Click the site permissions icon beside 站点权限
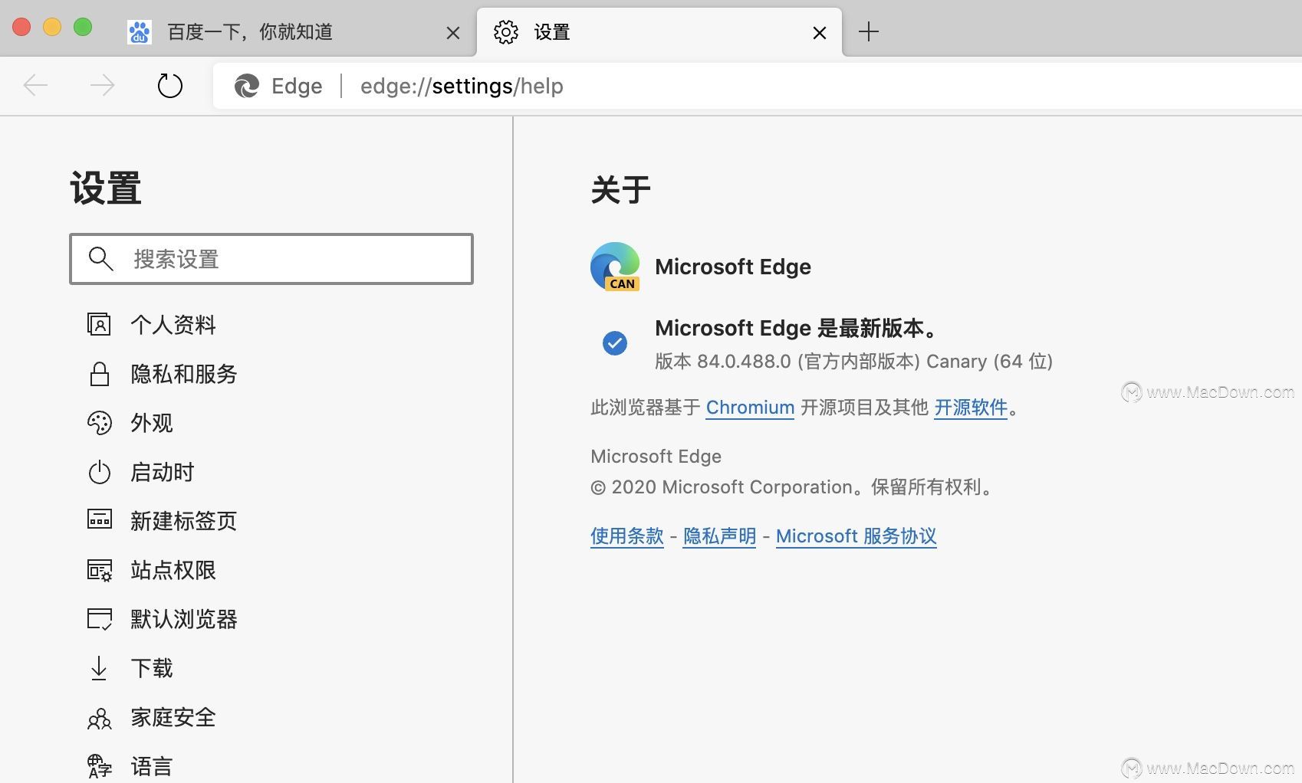 100,571
